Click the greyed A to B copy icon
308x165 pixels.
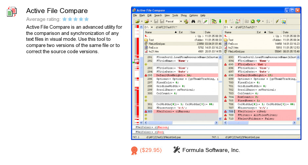pos(232,21)
